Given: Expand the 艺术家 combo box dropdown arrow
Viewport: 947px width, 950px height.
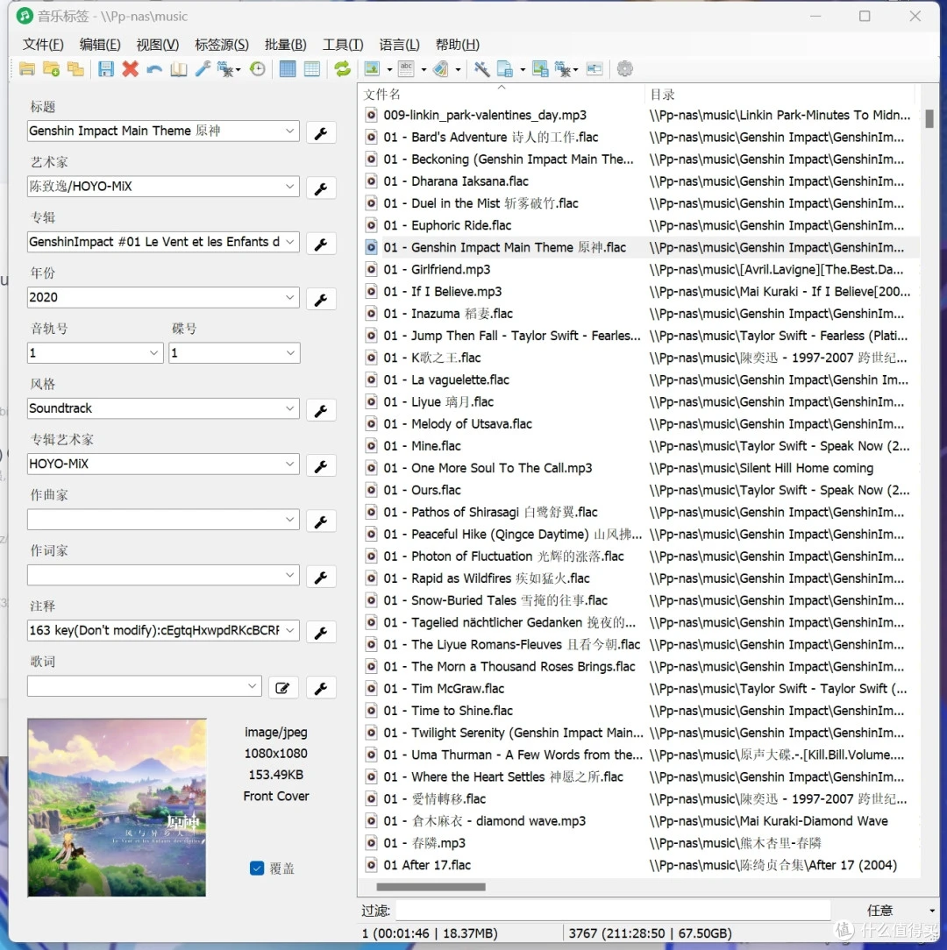Looking at the screenshot, I should click(x=290, y=187).
